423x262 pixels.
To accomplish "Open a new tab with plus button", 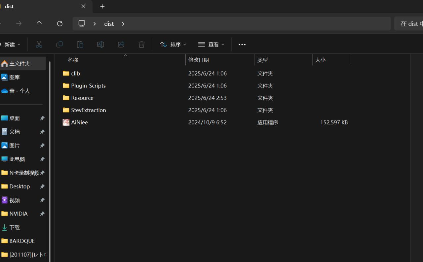I will point(102,7).
